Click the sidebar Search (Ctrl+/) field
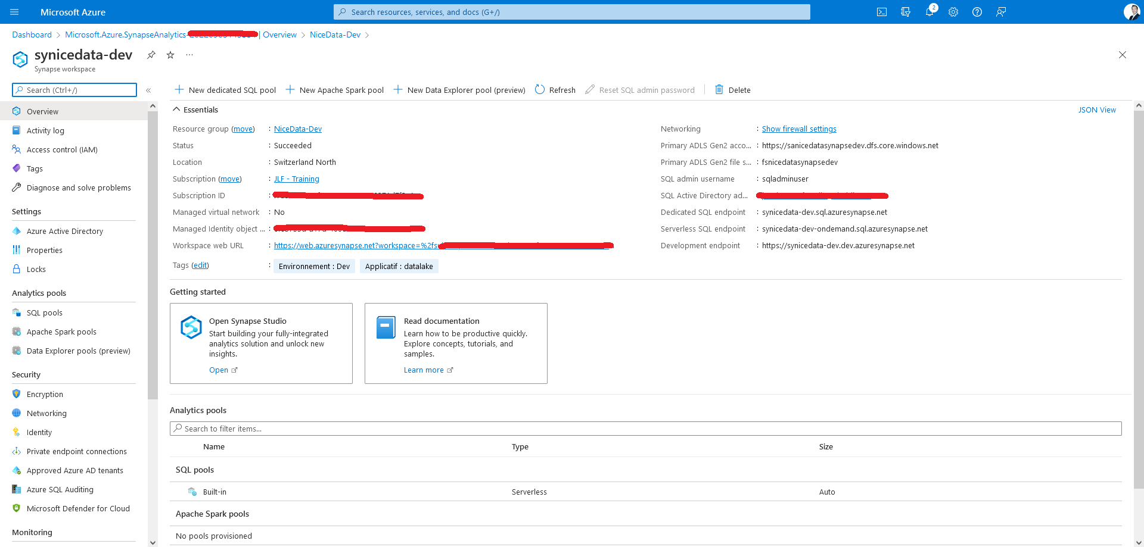The height and width of the screenshot is (547, 1144). click(74, 90)
